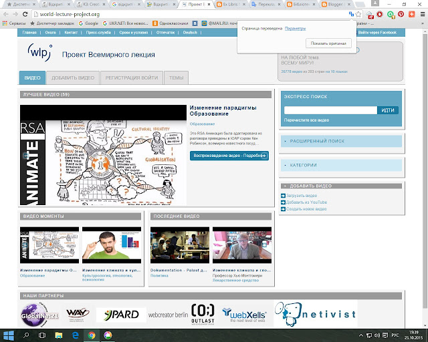Click the green circular extension icon
Viewport: 428px width, 342px height.
click(391, 15)
